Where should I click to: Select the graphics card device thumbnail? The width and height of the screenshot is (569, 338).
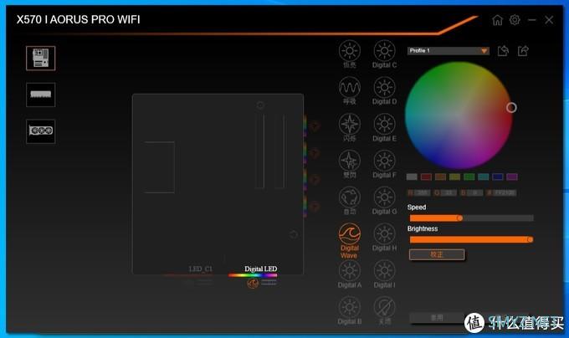(41, 131)
